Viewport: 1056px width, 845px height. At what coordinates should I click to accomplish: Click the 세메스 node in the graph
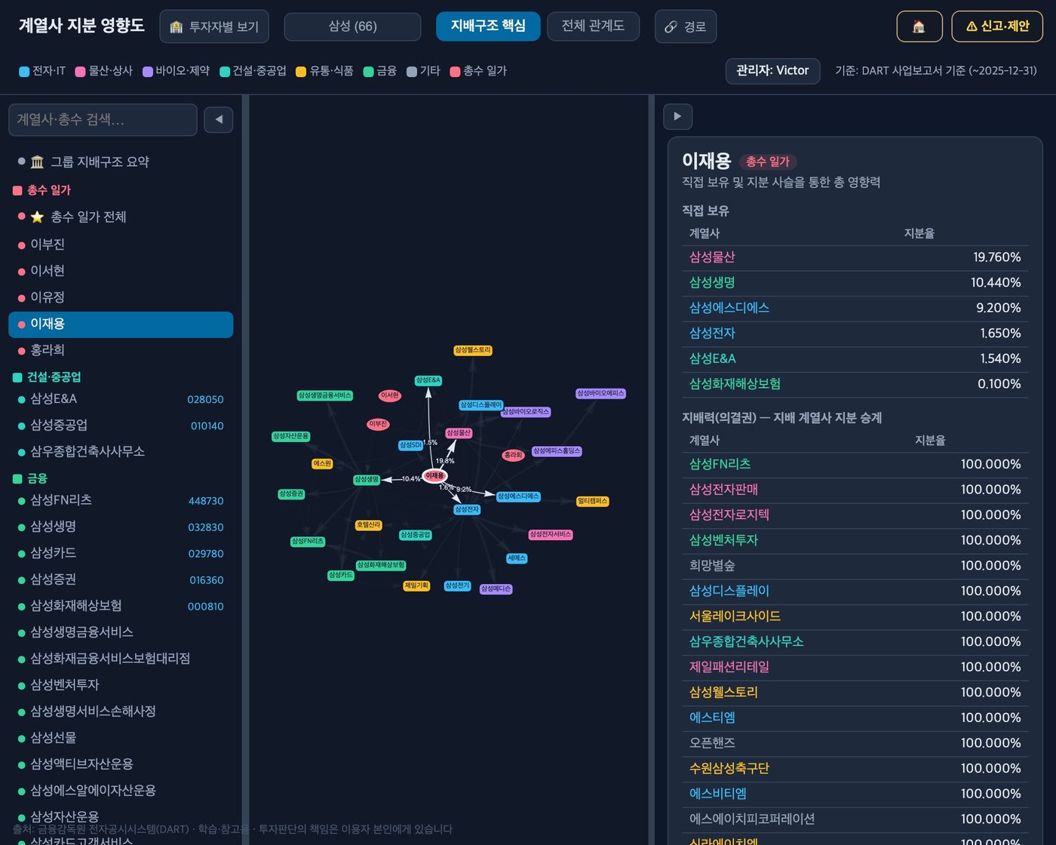coord(517,559)
